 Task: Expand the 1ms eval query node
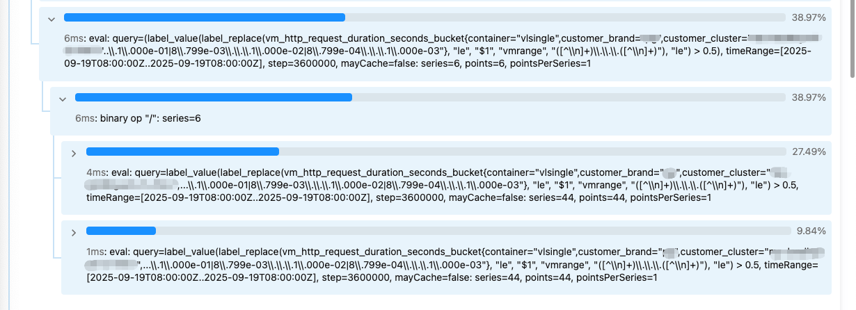(x=73, y=232)
